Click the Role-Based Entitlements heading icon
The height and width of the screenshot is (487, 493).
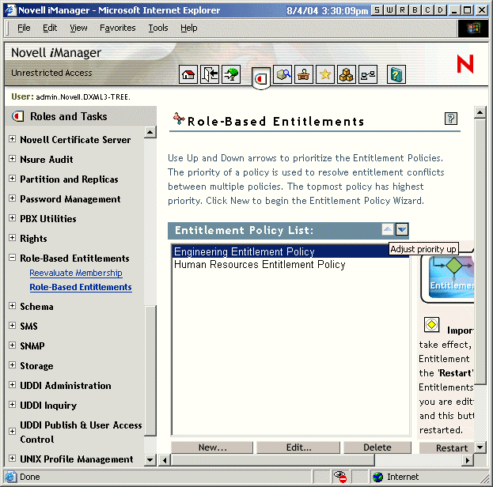(x=179, y=119)
